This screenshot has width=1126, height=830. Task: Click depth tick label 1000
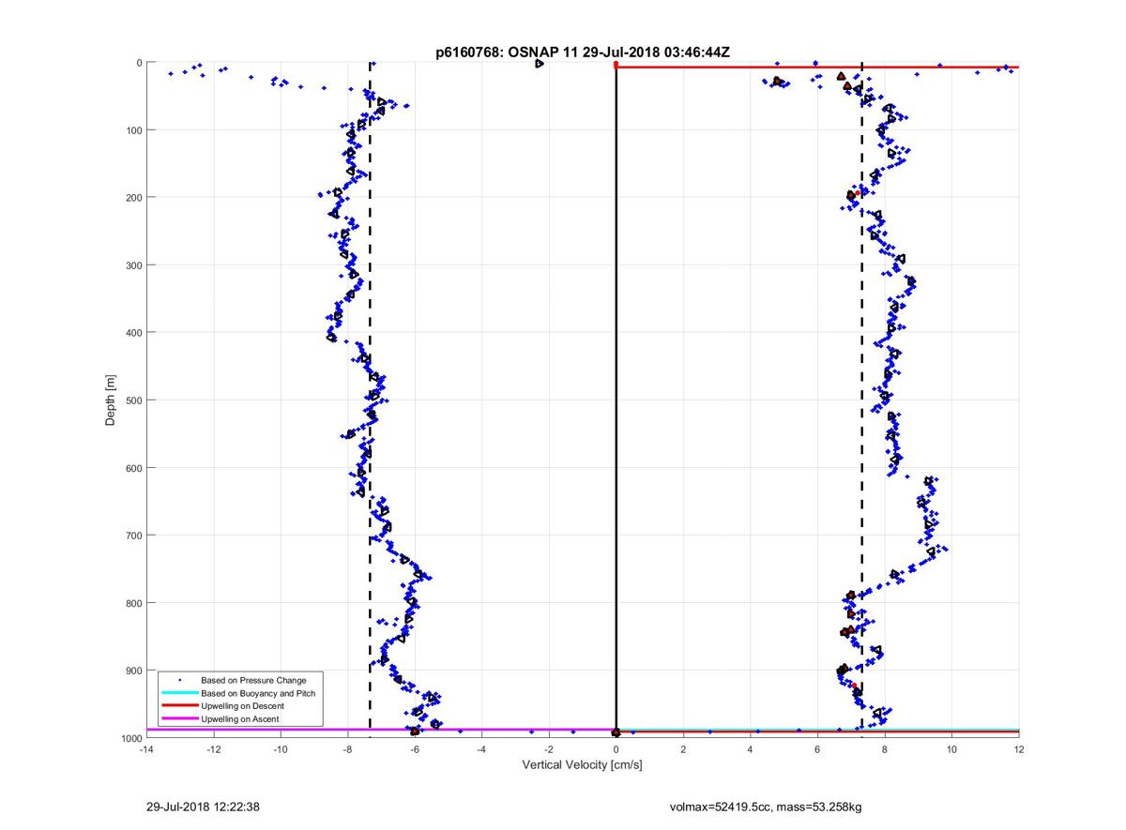pos(130,737)
